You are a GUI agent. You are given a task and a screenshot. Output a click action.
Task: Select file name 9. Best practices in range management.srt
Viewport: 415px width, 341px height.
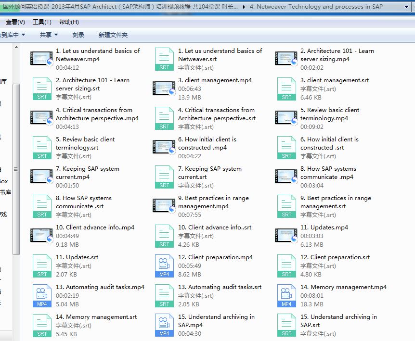pos(336,202)
